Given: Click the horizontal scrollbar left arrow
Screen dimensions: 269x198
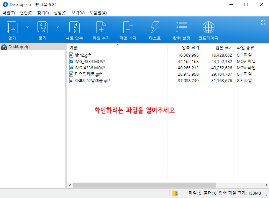Looking at the screenshot, I should tap(70, 185).
